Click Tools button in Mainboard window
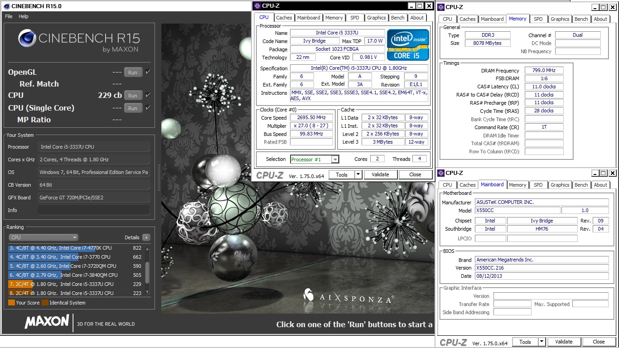 [x=525, y=342]
